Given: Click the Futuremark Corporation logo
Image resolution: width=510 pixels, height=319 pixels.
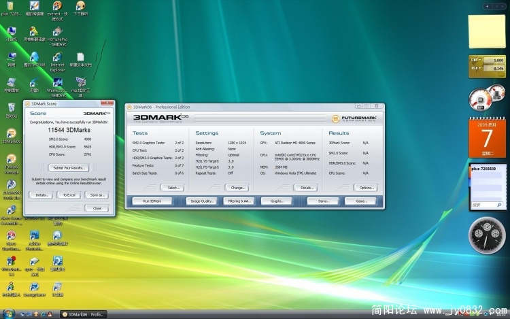Looking at the screenshot, I should (x=354, y=119).
